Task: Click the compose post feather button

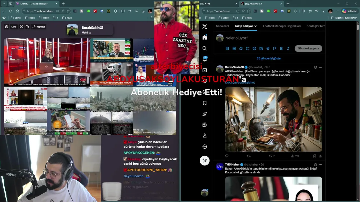Action: 204,160
